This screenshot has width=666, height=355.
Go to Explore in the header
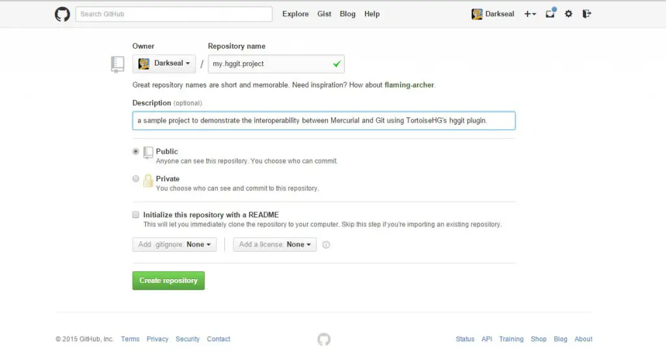(x=295, y=14)
